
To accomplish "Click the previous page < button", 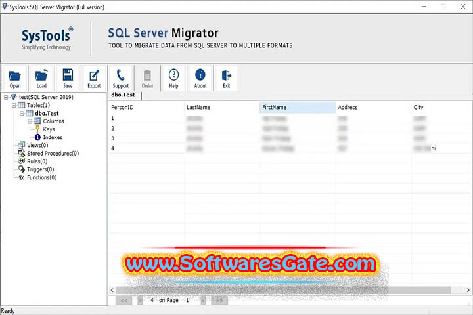I will pyautogui.click(x=140, y=300).
